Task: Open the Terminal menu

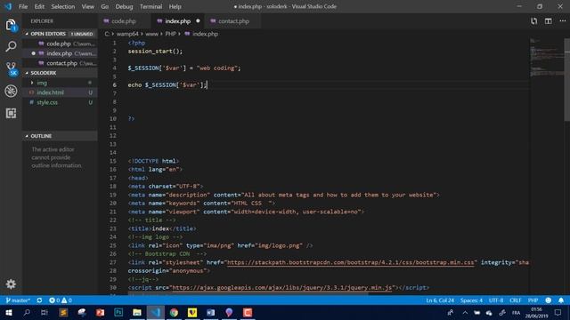Action: coord(151,6)
